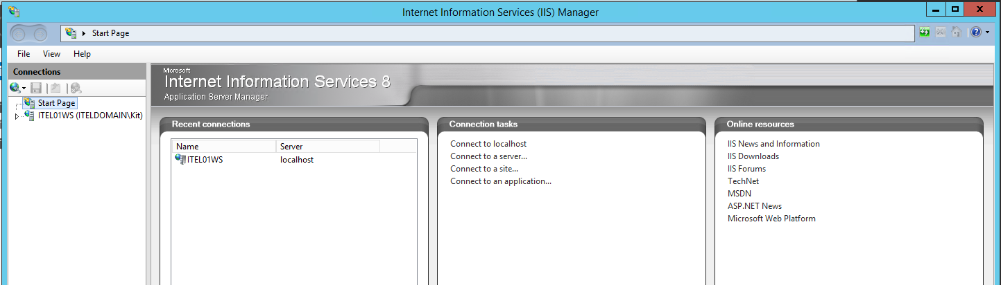This screenshot has width=1001, height=285.
Task: Maximize the IIS Manager window
Action: (x=955, y=9)
